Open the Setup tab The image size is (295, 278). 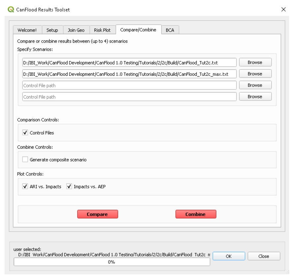point(52,30)
